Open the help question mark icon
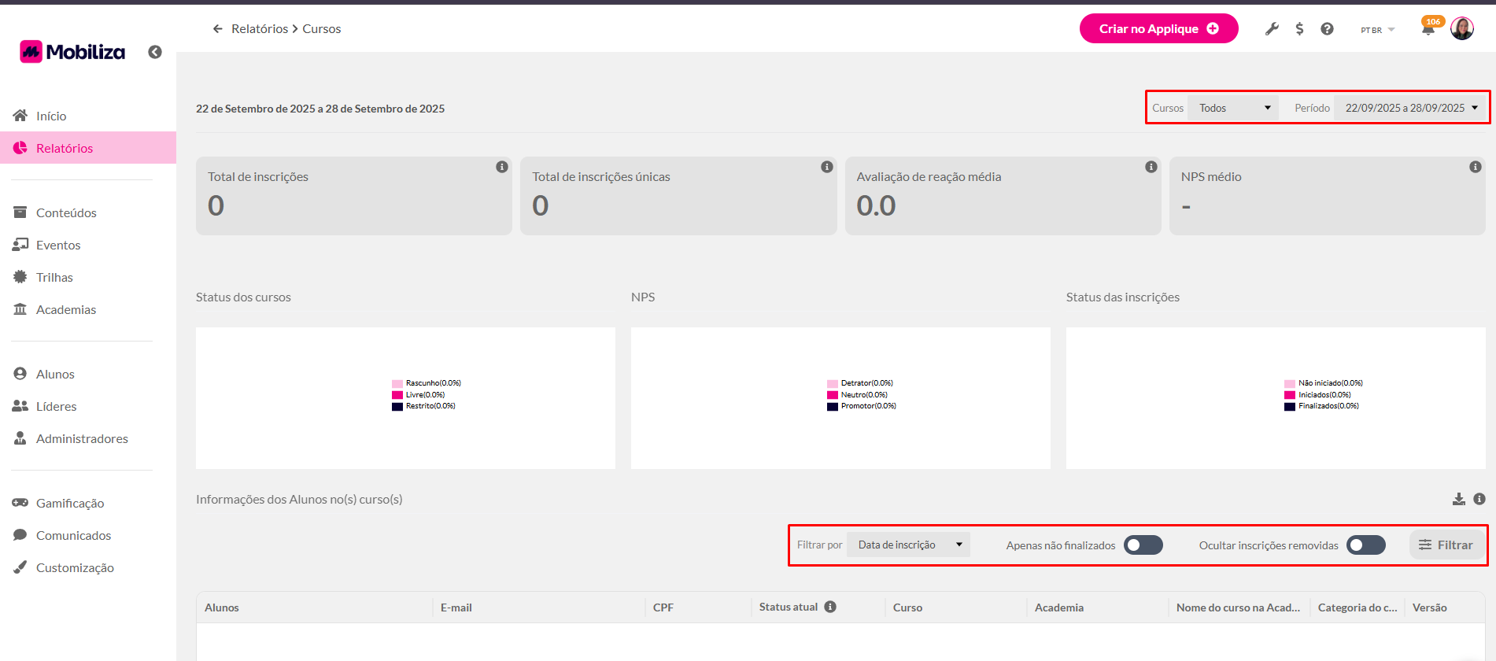Viewport: 1496px width, 661px height. coord(1327,29)
